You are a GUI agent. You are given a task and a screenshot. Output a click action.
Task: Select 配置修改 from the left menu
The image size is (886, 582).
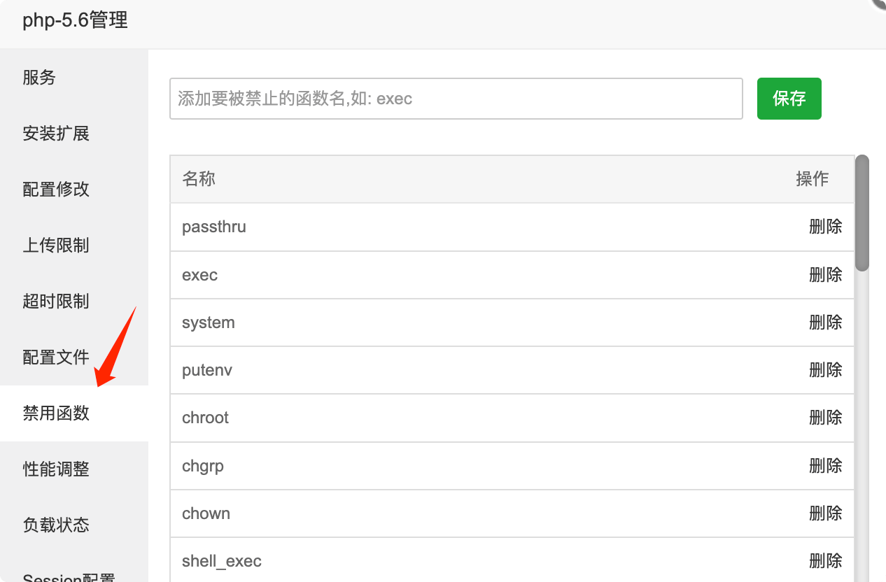coord(56,190)
